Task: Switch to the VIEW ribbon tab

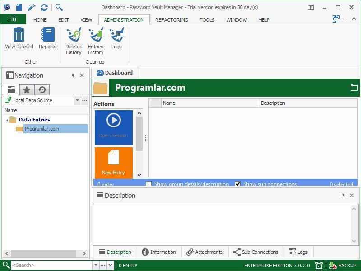Action: tap(86, 20)
